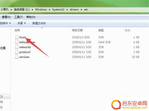
Task: Select the protocol file name
Action: 25,52
